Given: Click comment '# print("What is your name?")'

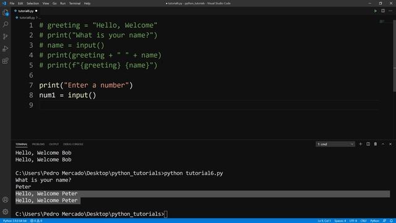Looking at the screenshot, I should (x=98, y=35).
